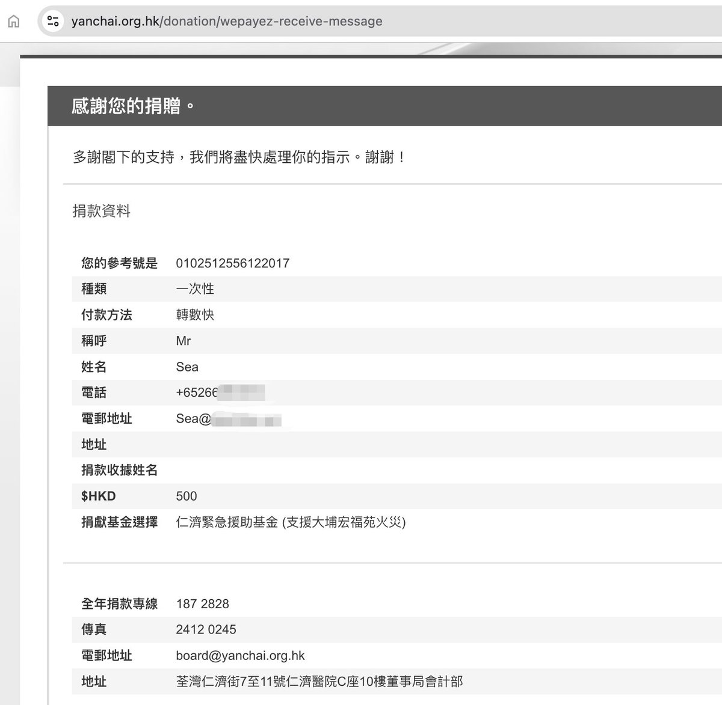
Task: Click the title value Mr
Action: click(x=184, y=341)
